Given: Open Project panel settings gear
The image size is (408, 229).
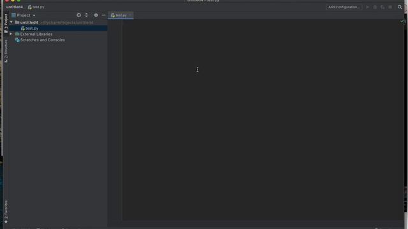Looking at the screenshot, I should coord(96,15).
